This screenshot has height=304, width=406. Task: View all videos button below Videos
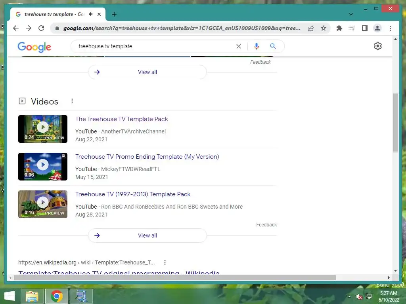[147, 236]
